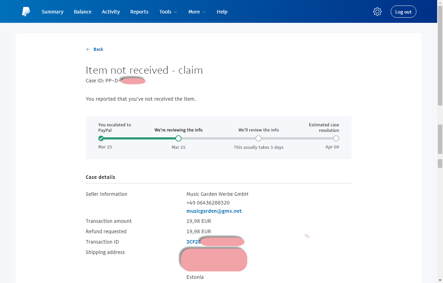Select the Shipping address label
The height and width of the screenshot is (283, 443).
(105, 252)
